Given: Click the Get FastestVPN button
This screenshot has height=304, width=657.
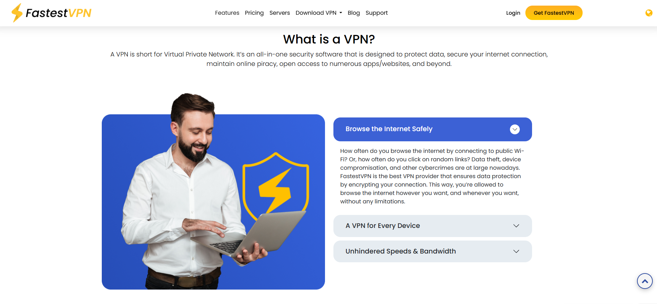Looking at the screenshot, I should [x=554, y=13].
